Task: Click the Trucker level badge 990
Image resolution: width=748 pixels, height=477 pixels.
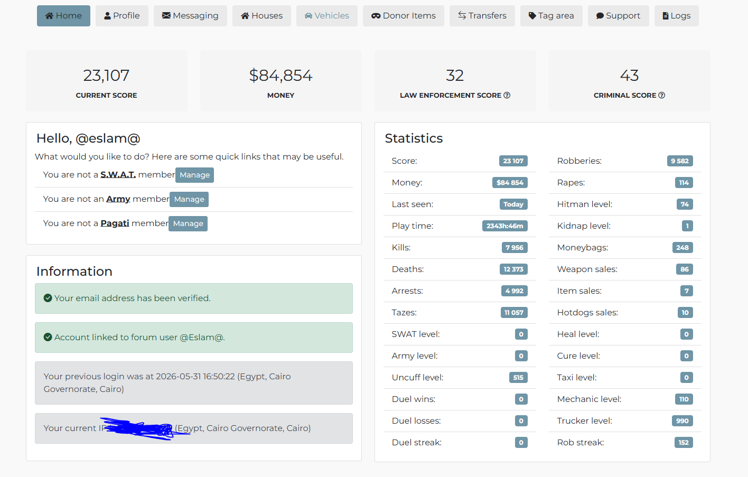Action: pos(682,421)
